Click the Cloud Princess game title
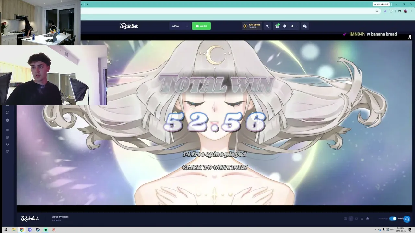415x233 pixels. tap(60, 217)
